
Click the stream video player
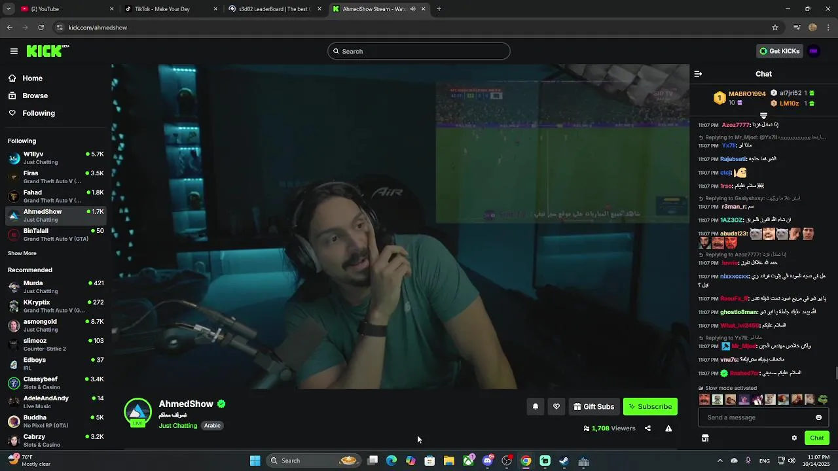pyautogui.click(x=400, y=226)
